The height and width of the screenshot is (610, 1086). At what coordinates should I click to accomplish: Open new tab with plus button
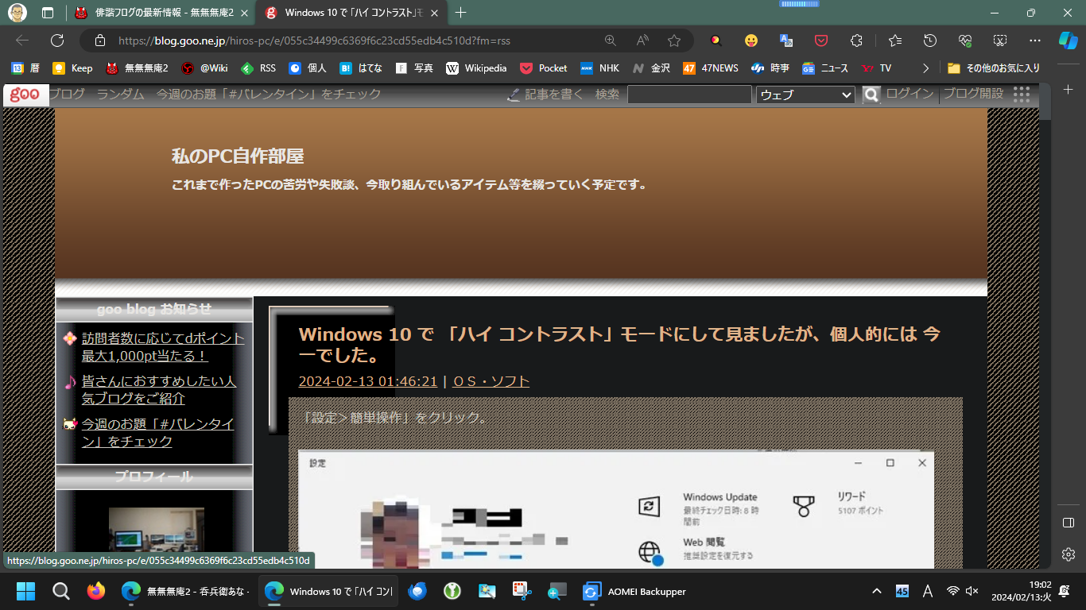point(461,13)
